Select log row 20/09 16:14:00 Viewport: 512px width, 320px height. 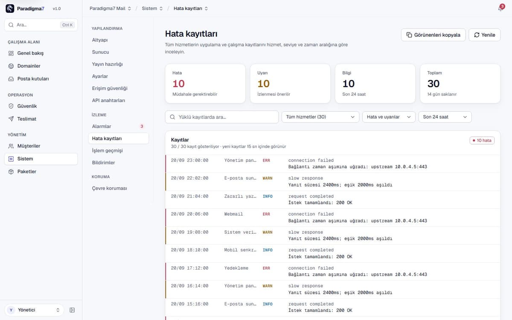click(333, 289)
